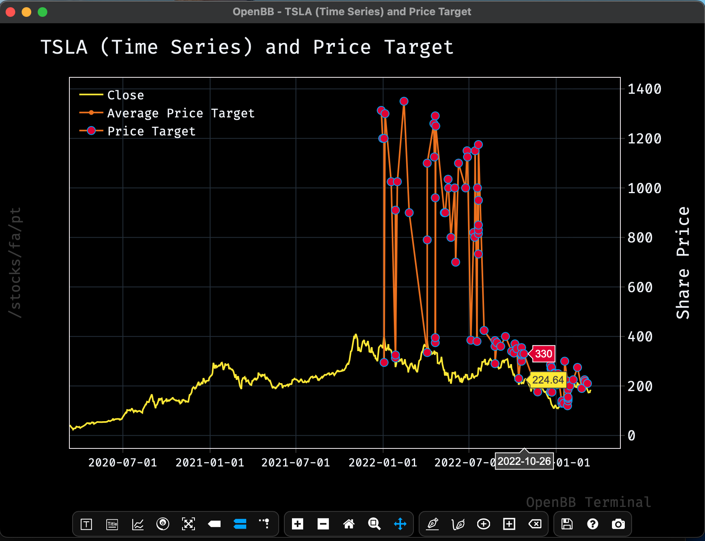Click the 1000 y-axis tick label
The width and height of the screenshot is (705, 541).
click(x=644, y=188)
